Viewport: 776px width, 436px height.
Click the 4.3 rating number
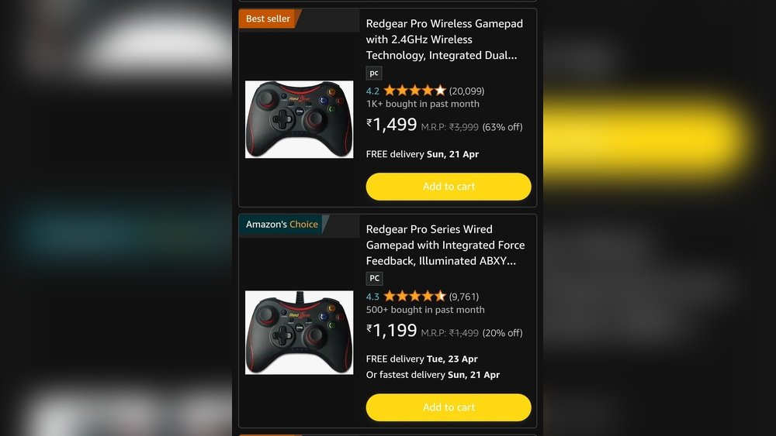coord(372,297)
